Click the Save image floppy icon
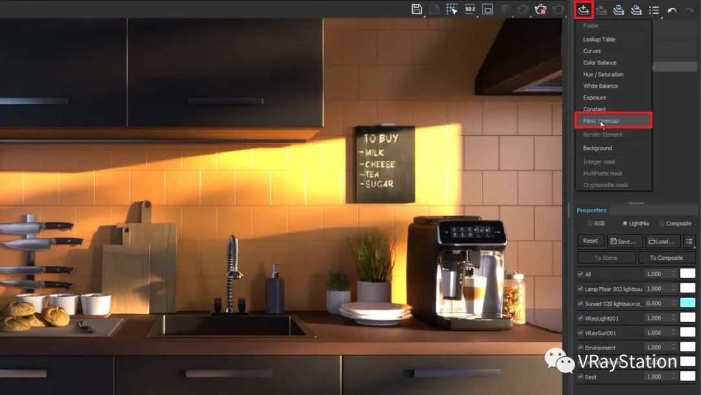 coord(417,9)
